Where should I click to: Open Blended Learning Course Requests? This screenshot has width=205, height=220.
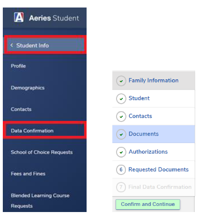click(40, 201)
